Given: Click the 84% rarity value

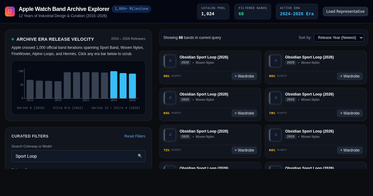Looking at the screenshot, I should tap(167, 113).
